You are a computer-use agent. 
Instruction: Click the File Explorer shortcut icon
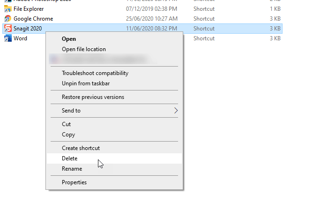pyautogui.click(x=7, y=9)
